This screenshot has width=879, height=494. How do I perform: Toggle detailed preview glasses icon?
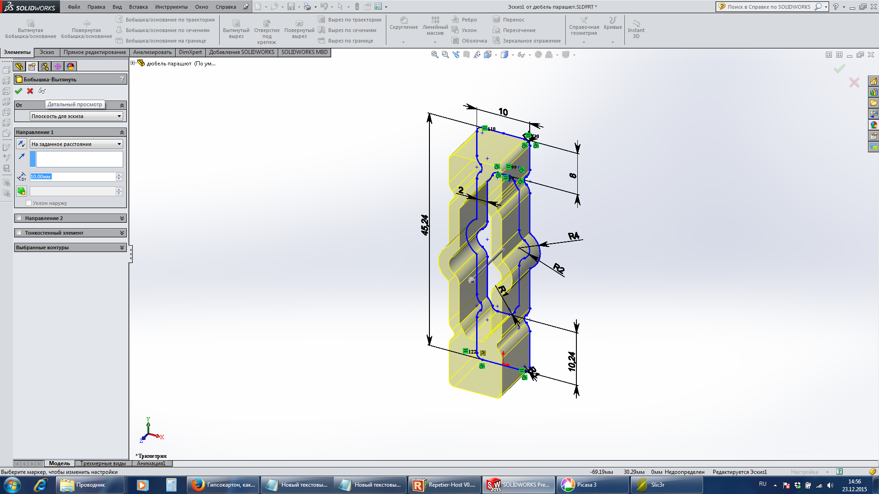pyautogui.click(x=42, y=91)
